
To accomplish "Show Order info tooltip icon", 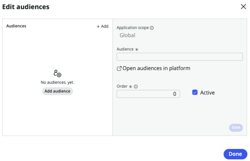I will (x=136, y=87).
